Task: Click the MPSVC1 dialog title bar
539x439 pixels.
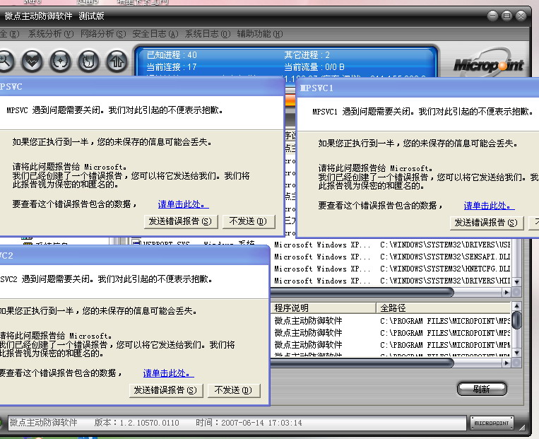Action: click(x=417, y=88)
